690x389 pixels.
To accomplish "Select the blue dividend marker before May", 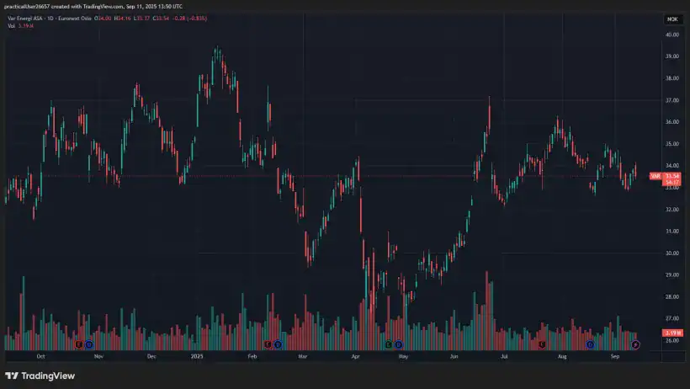I will tap(399, 344).
